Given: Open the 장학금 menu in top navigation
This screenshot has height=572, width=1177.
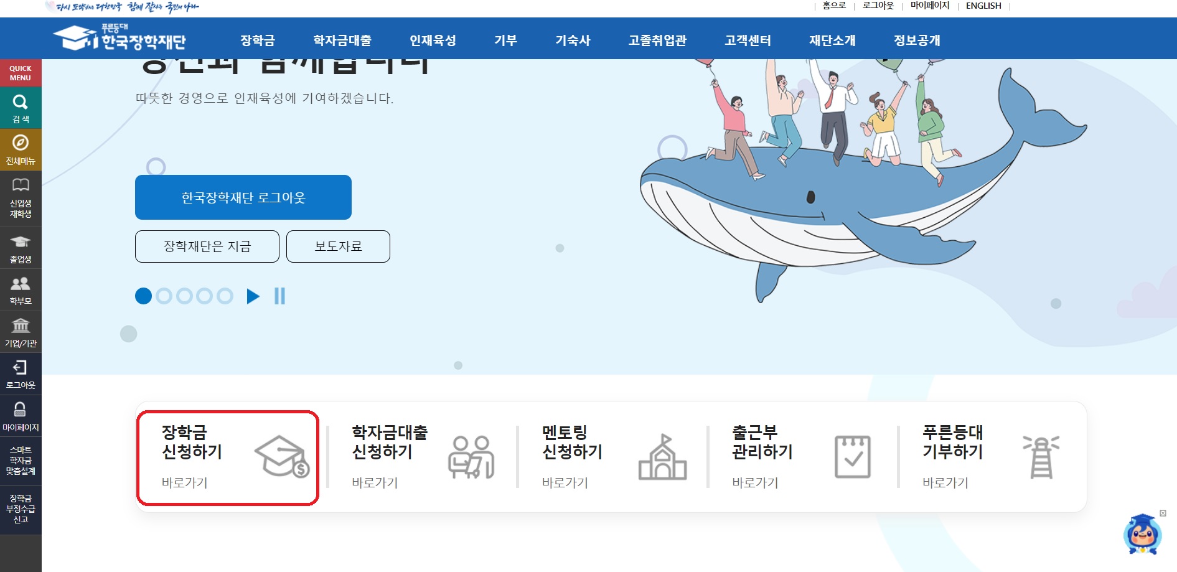Looking at the screenshot, I should pos(258,40).
